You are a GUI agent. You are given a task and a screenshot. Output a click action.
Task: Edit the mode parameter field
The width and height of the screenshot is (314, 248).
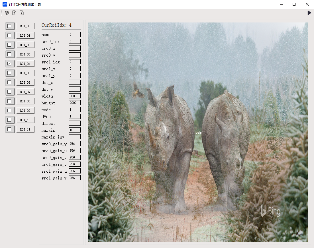pyautogui.click(x=75, y=110)
